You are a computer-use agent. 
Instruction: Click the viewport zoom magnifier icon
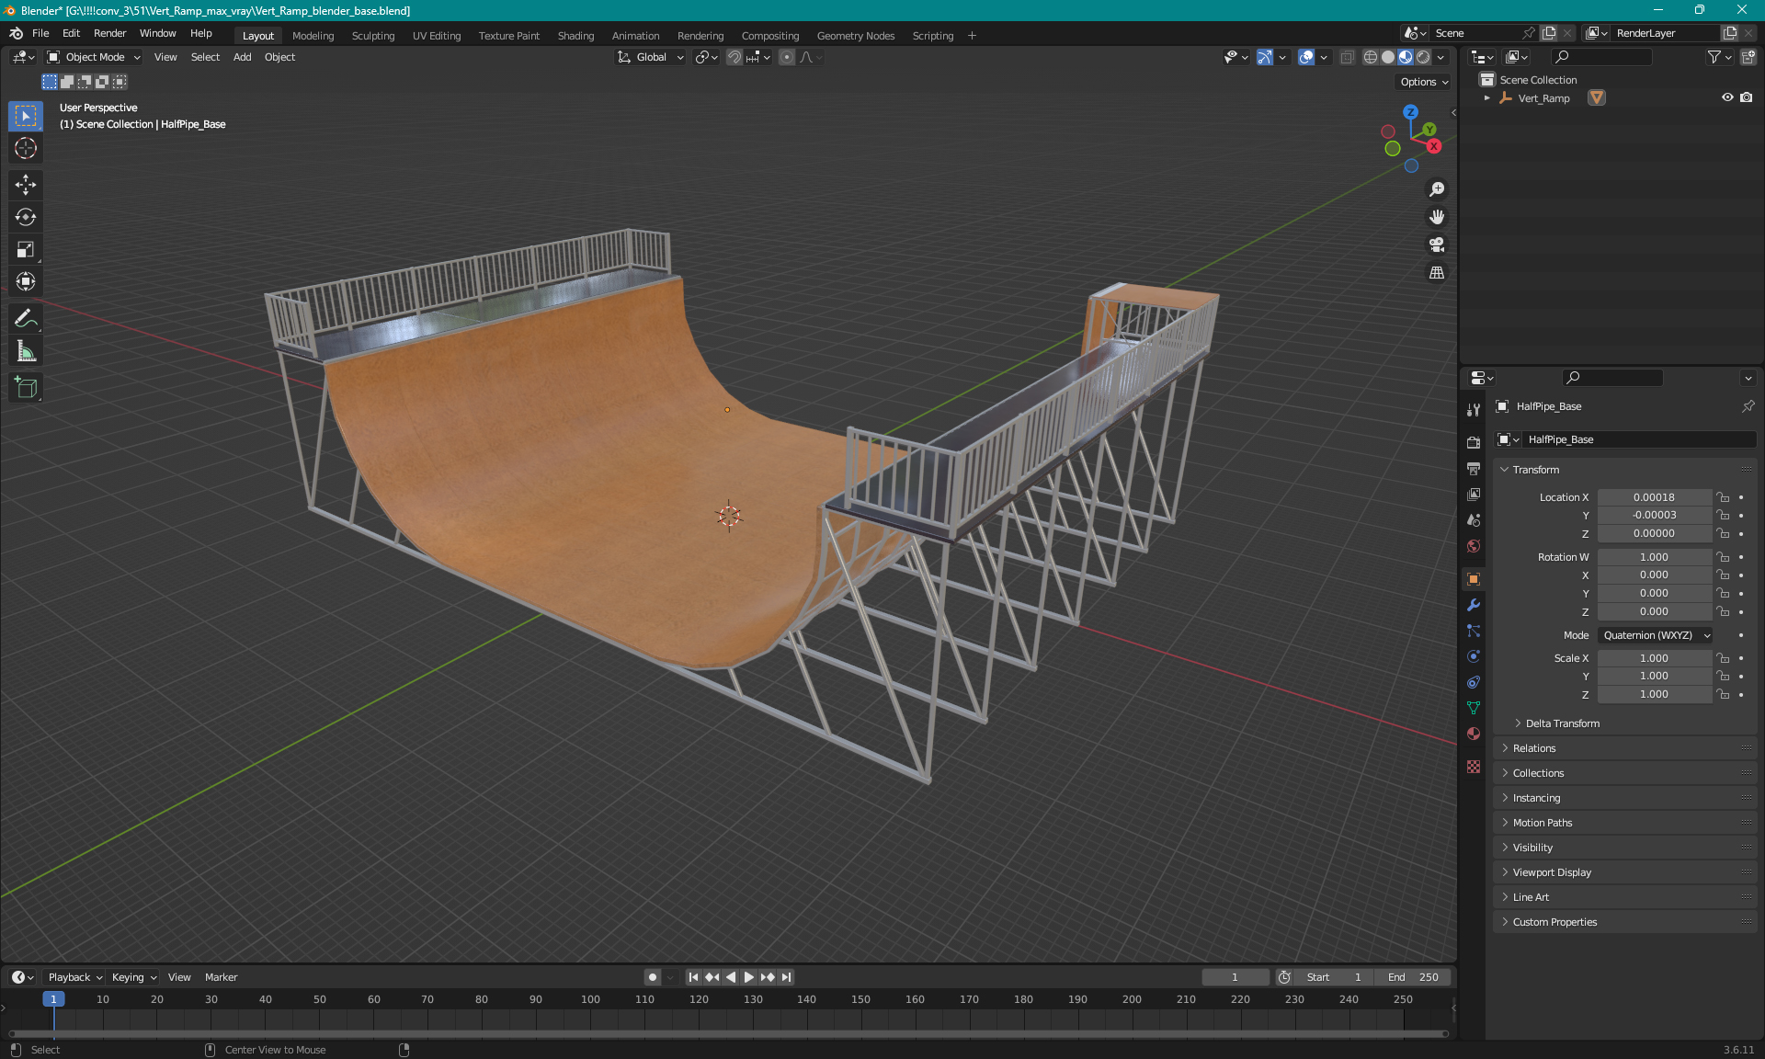[x=1437, y=189]
